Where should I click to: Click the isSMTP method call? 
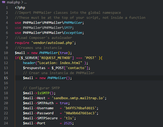(x=43, y=93)
